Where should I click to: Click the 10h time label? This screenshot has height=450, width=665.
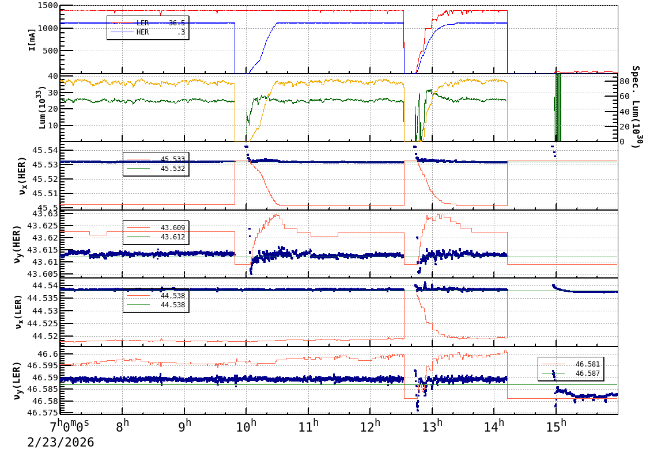tap(247, 425)
